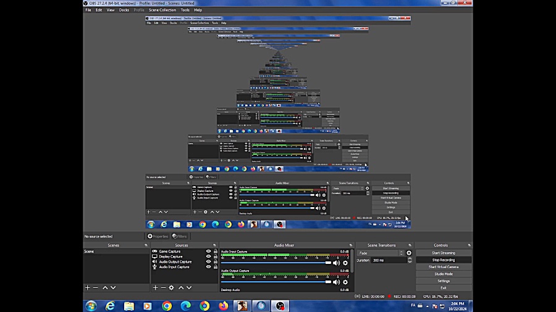The width and height of the screenshot is (556, 312).
Task: Open Settings from the Controls panel
Action: click(x=444, y=281)
